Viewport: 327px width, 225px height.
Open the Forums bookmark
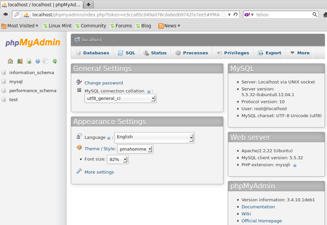[x=121, y=26]
